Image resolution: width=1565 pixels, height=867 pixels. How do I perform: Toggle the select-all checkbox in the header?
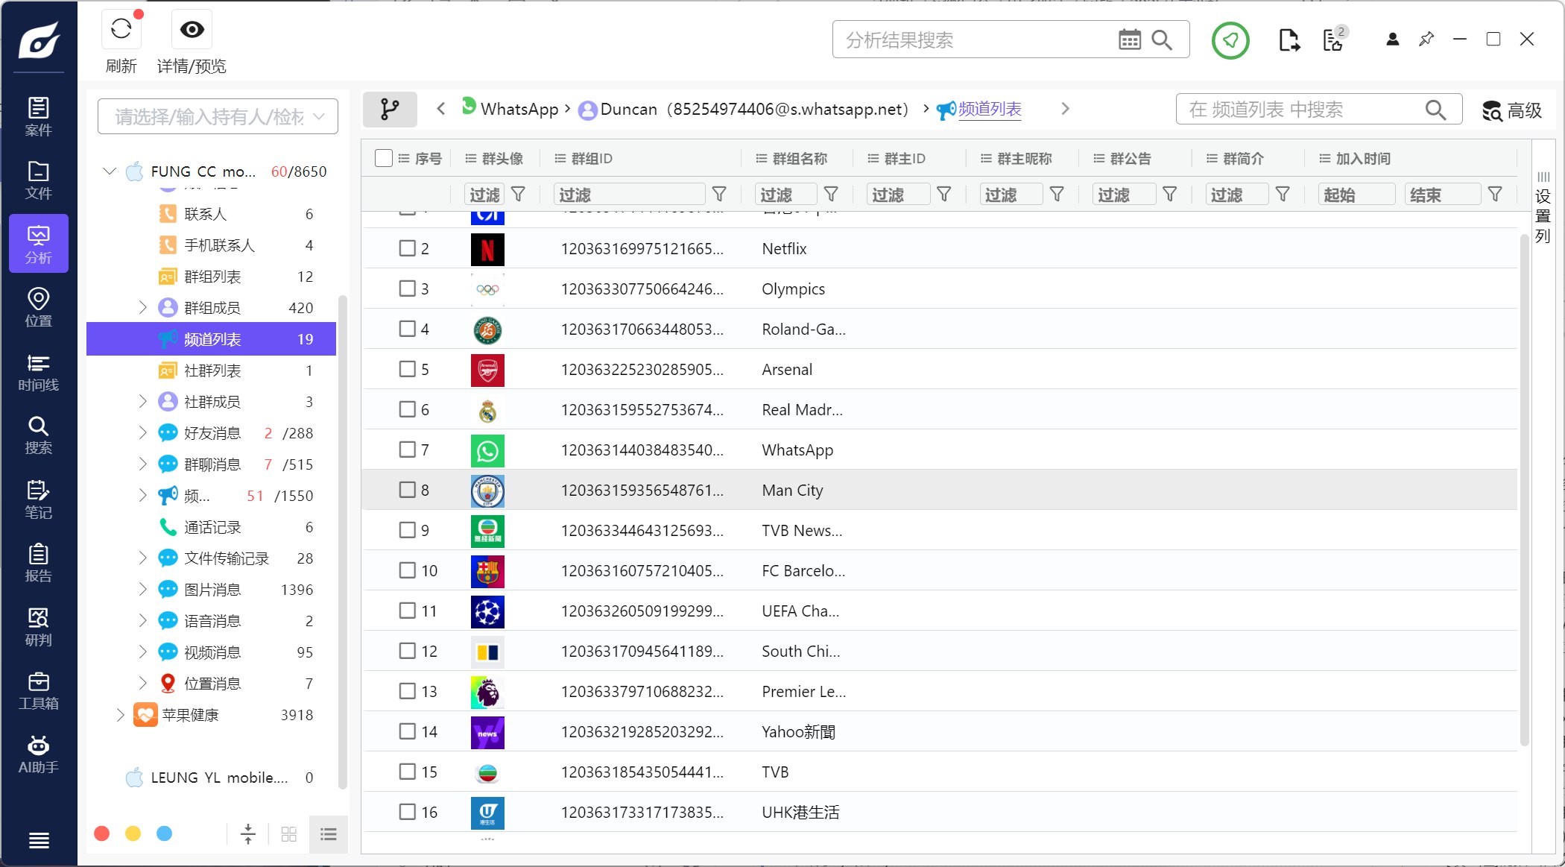click(x=384, y=158)
